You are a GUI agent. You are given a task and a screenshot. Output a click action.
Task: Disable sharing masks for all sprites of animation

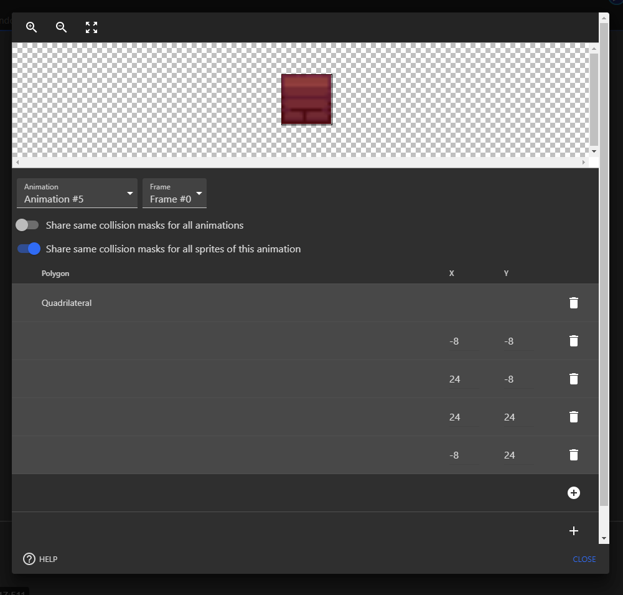[x=28, y=249]
